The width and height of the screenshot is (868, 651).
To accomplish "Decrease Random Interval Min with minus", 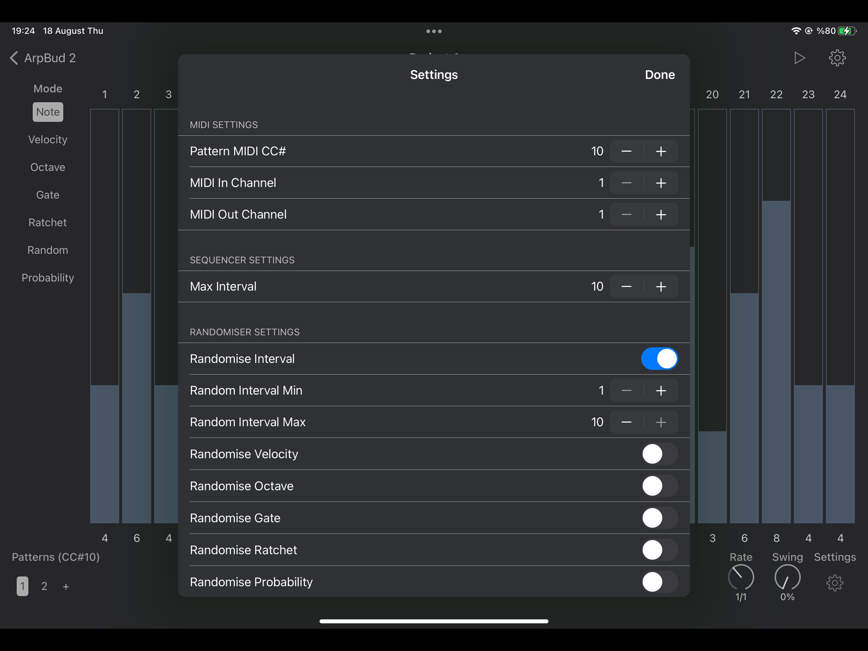I will click(x=627, y=391).
